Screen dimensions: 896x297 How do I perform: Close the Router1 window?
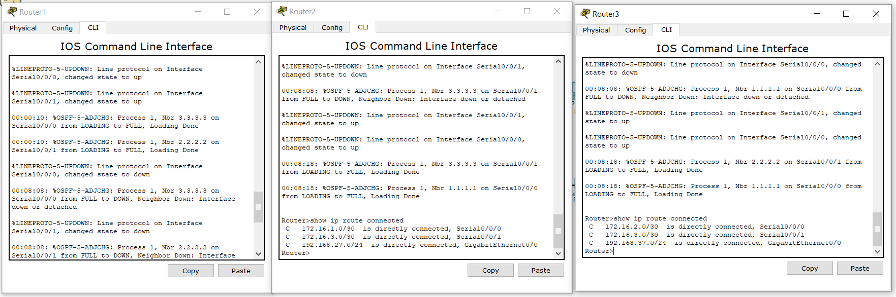tap(257, 12)
